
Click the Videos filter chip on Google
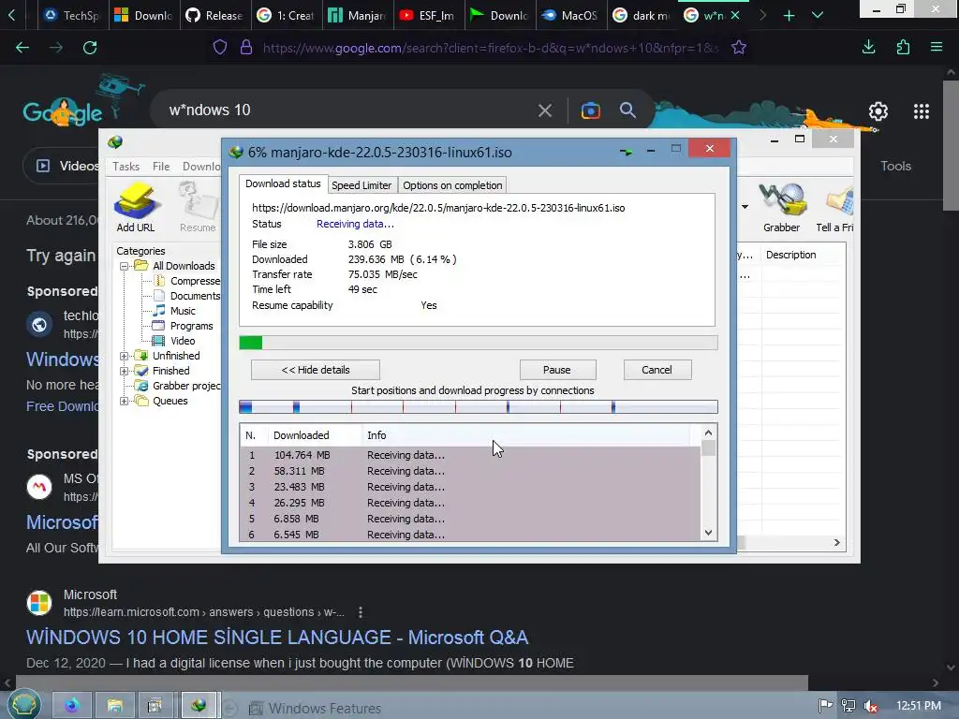[x=67, y=166]
